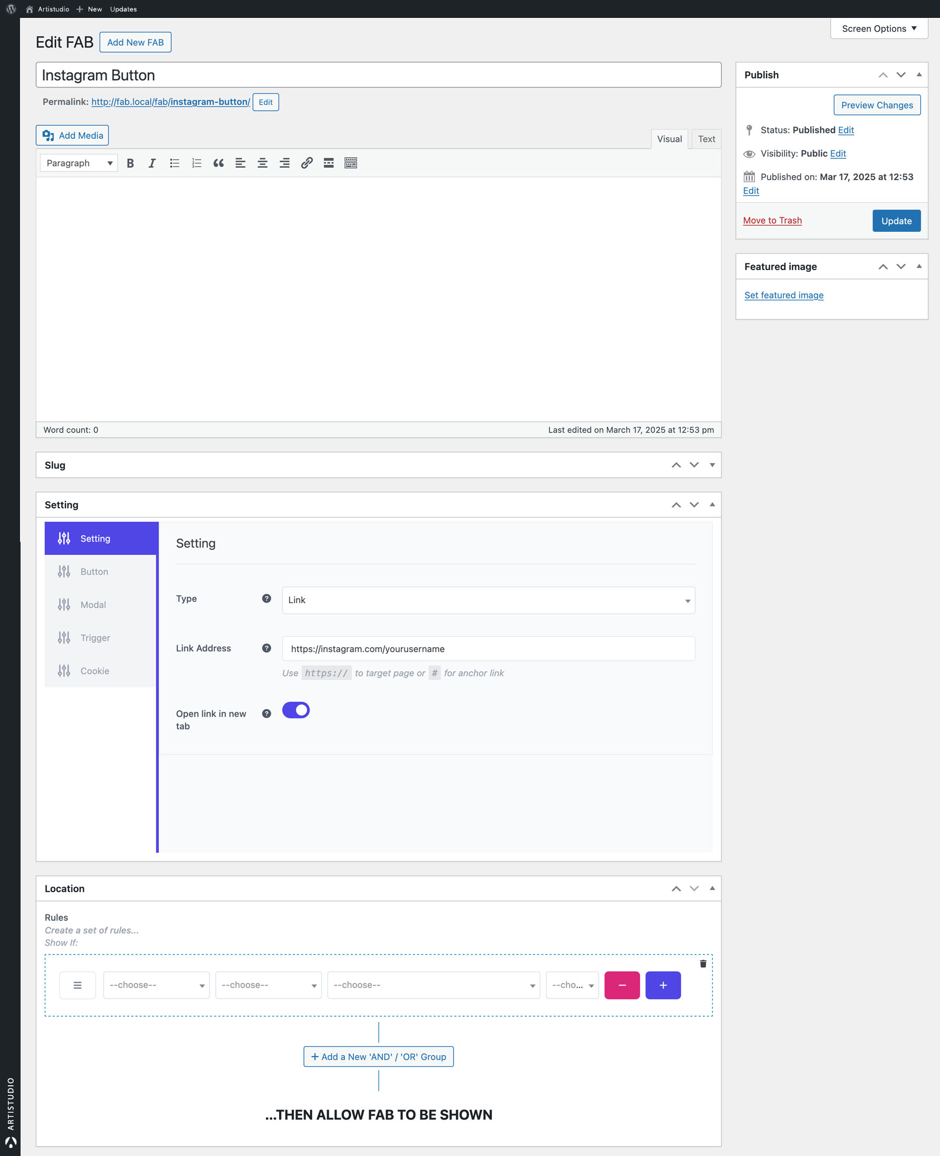The image size is (940, 1156).
Task: Click Move to Trash
Action: (772, 221)
